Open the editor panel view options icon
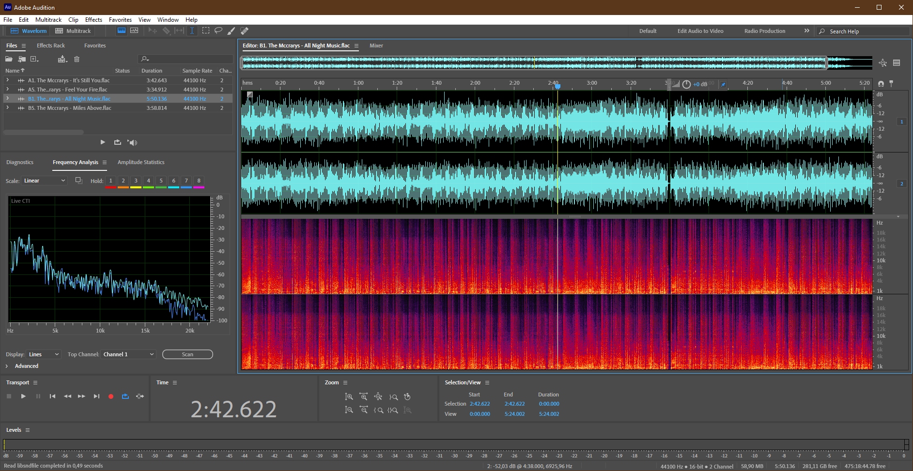Viewport: 913px width, 471px height. (897, 63)
